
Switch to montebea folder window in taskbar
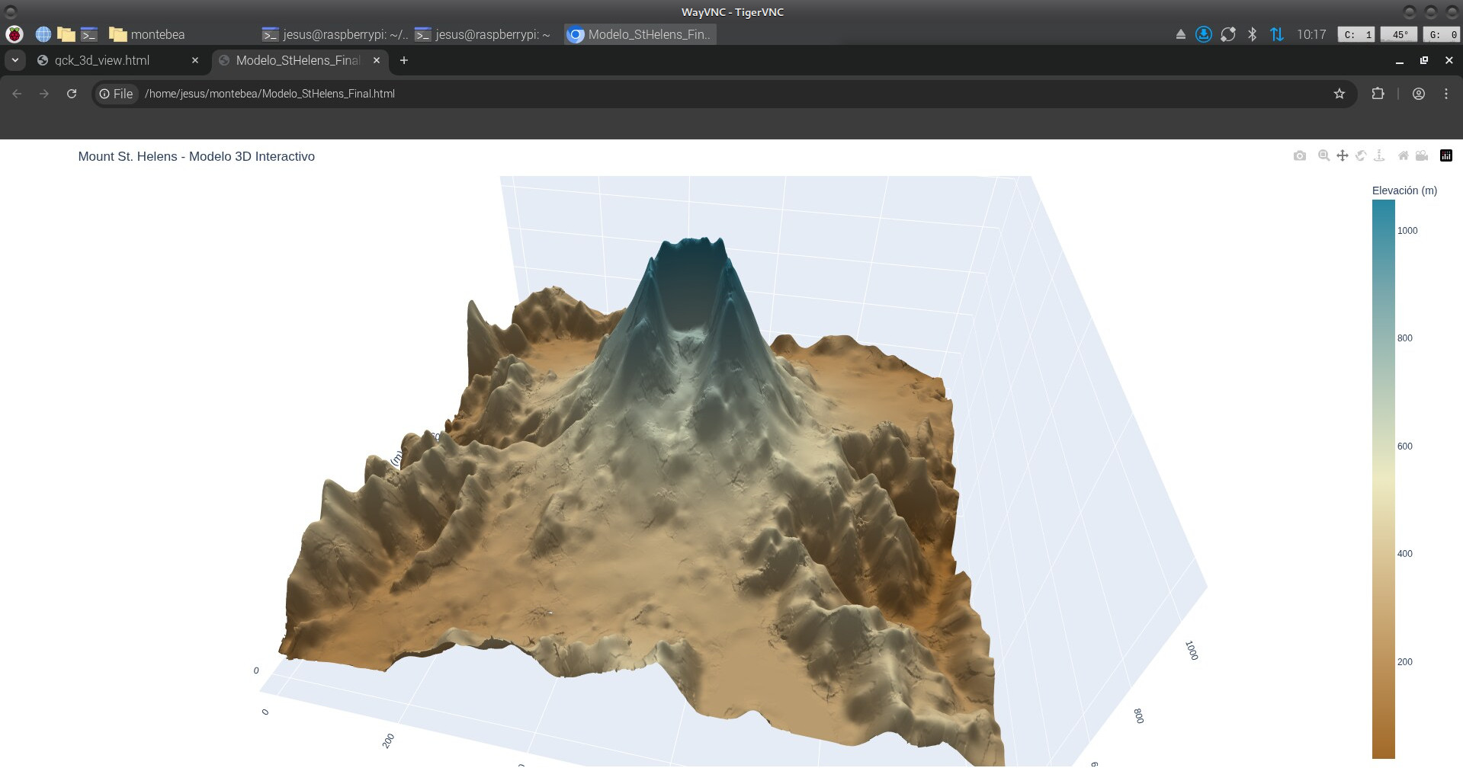[x=147, y=34]
